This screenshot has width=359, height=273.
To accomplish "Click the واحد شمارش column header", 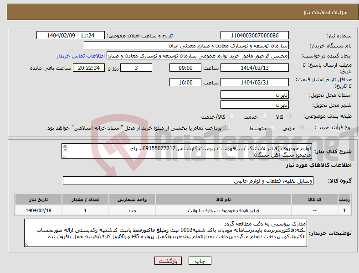I will (132, 199).
